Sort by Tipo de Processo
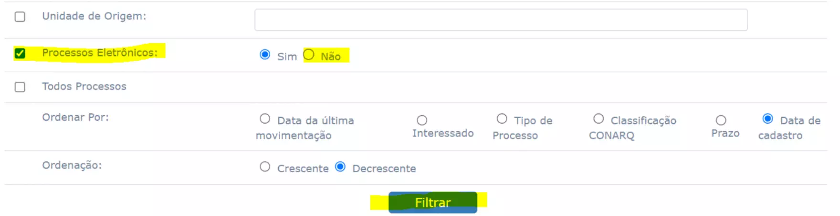Image resolution: width=840 pixels, height=216 pixels. click(502, 118)
